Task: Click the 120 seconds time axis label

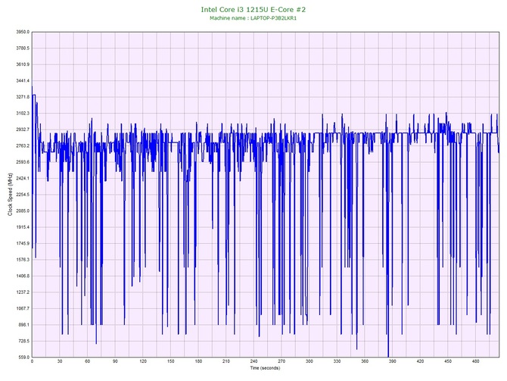Action: click(143, 361)
